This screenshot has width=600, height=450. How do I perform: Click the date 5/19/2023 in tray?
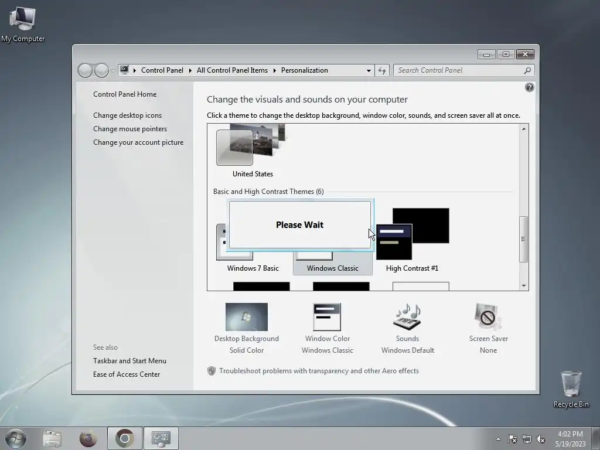click(x=570, y=444)
